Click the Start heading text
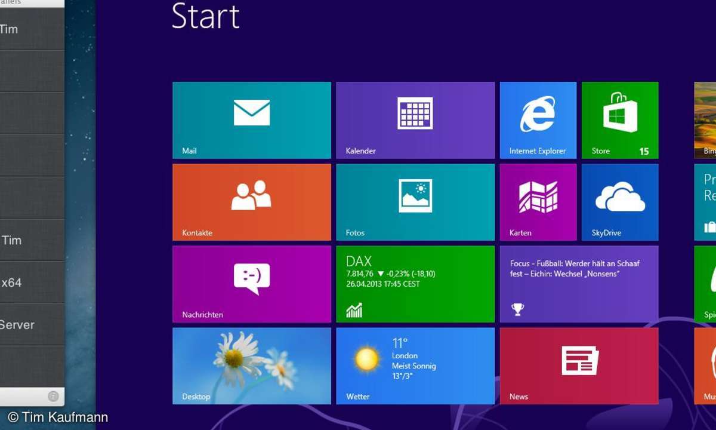 (205, 16)
